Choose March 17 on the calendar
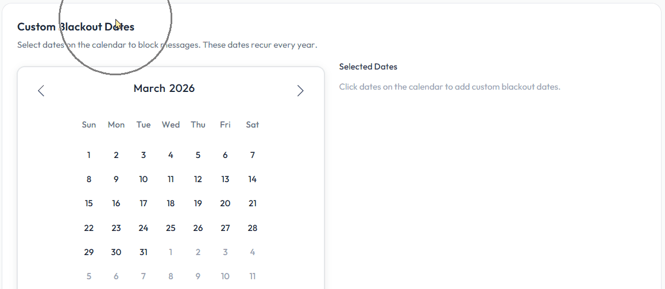 tap(144, 203)
